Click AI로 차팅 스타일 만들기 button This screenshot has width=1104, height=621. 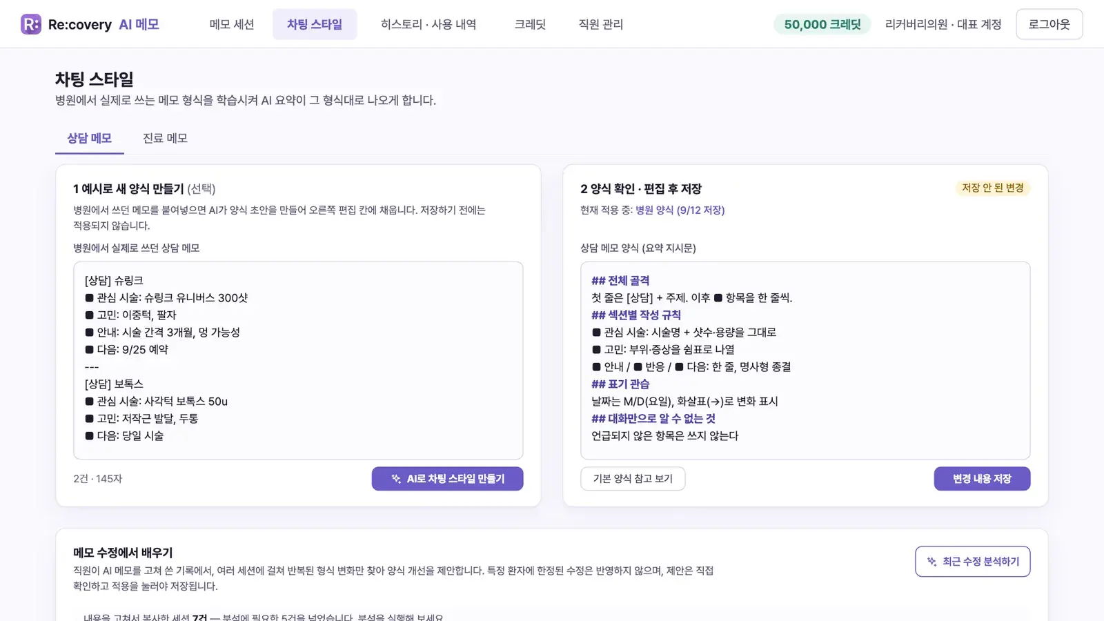coord(447,479)
